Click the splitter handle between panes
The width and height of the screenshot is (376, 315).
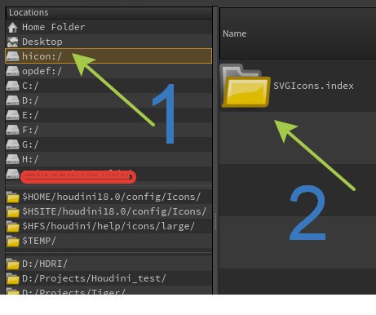215,221
